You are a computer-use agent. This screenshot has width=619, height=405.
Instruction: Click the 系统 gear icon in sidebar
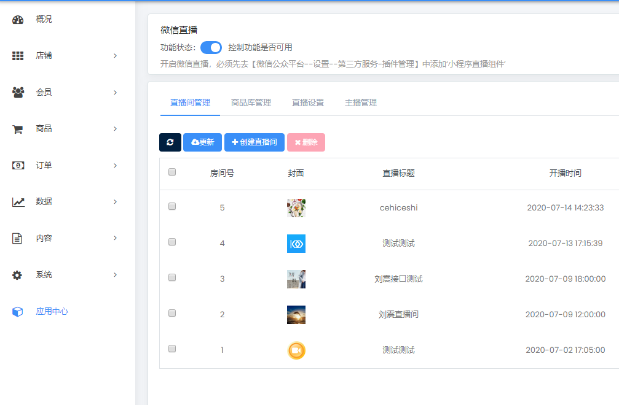click(18, 275)
